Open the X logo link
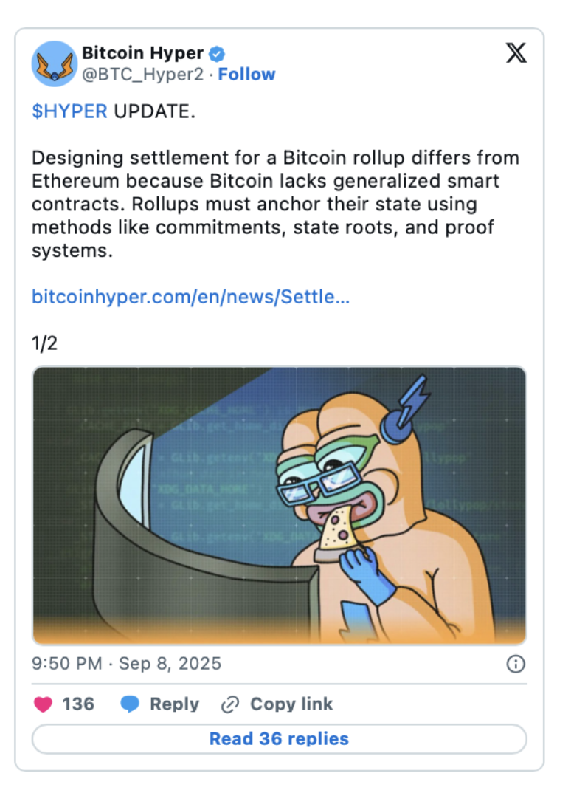This screenshot has width=571, height=793. point(516,53)
